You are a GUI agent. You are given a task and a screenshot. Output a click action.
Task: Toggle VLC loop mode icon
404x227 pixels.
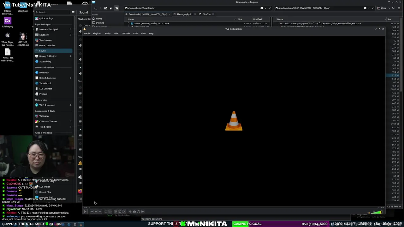click(120, 212)
